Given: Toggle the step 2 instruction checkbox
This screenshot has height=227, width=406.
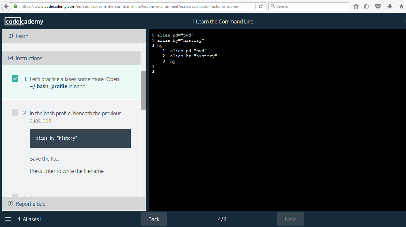Looking at the screenshot, I should click(15, 113).
